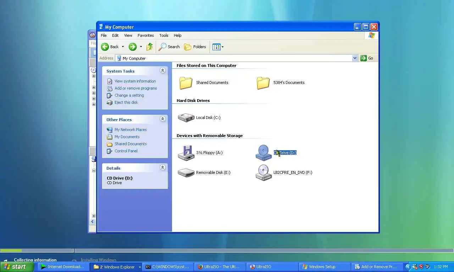Open the Favorites menu
The width and height of the screenshot is (454, 272).
146,35
